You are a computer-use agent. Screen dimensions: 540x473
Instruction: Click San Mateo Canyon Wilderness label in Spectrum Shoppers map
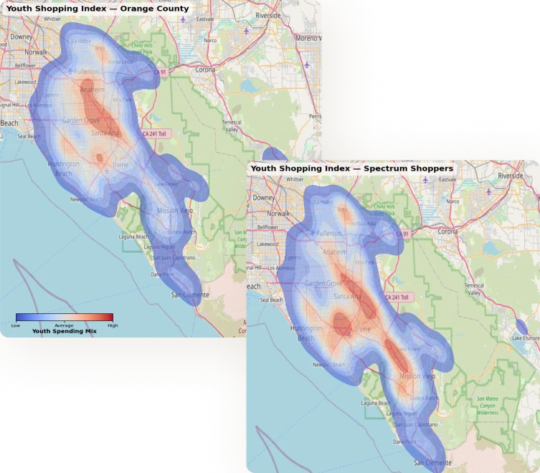(488, 406)
